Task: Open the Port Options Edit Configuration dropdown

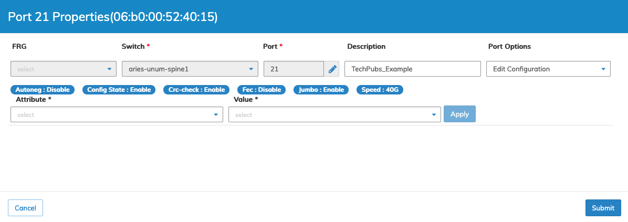Action: (548, 69)
